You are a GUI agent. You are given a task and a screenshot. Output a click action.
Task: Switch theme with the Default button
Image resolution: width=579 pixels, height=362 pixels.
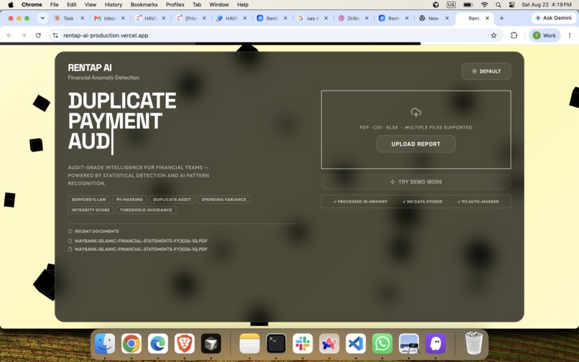(x=486, y=71)
